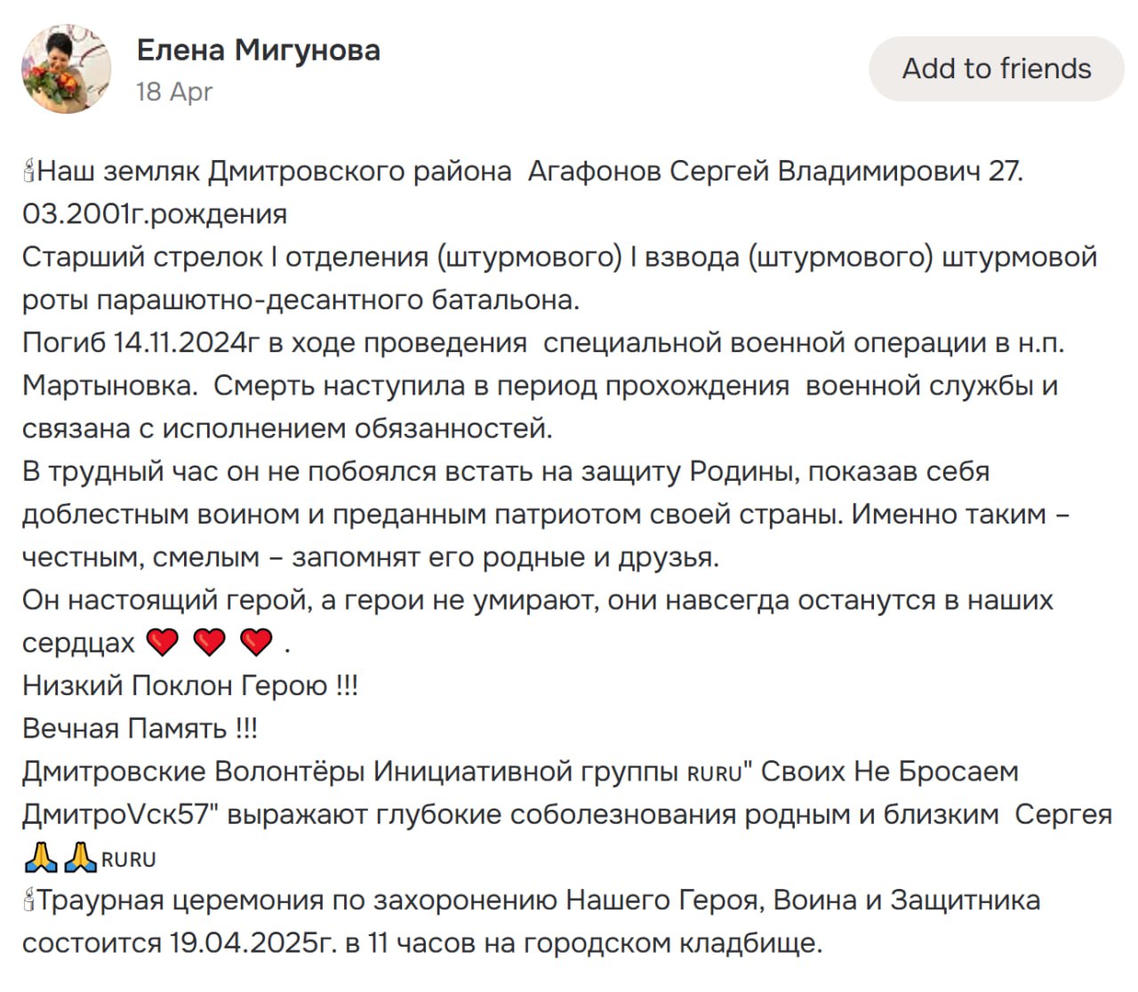Click the candle emoji before Траурная церемония
The height and width of the screenshot is (992, 1138).
tap(28, 900)
